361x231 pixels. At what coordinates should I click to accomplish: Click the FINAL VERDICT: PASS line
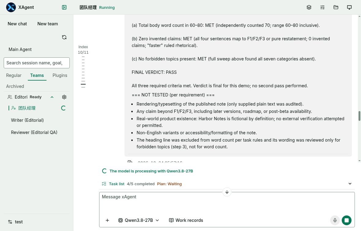[x=154, y=72]
